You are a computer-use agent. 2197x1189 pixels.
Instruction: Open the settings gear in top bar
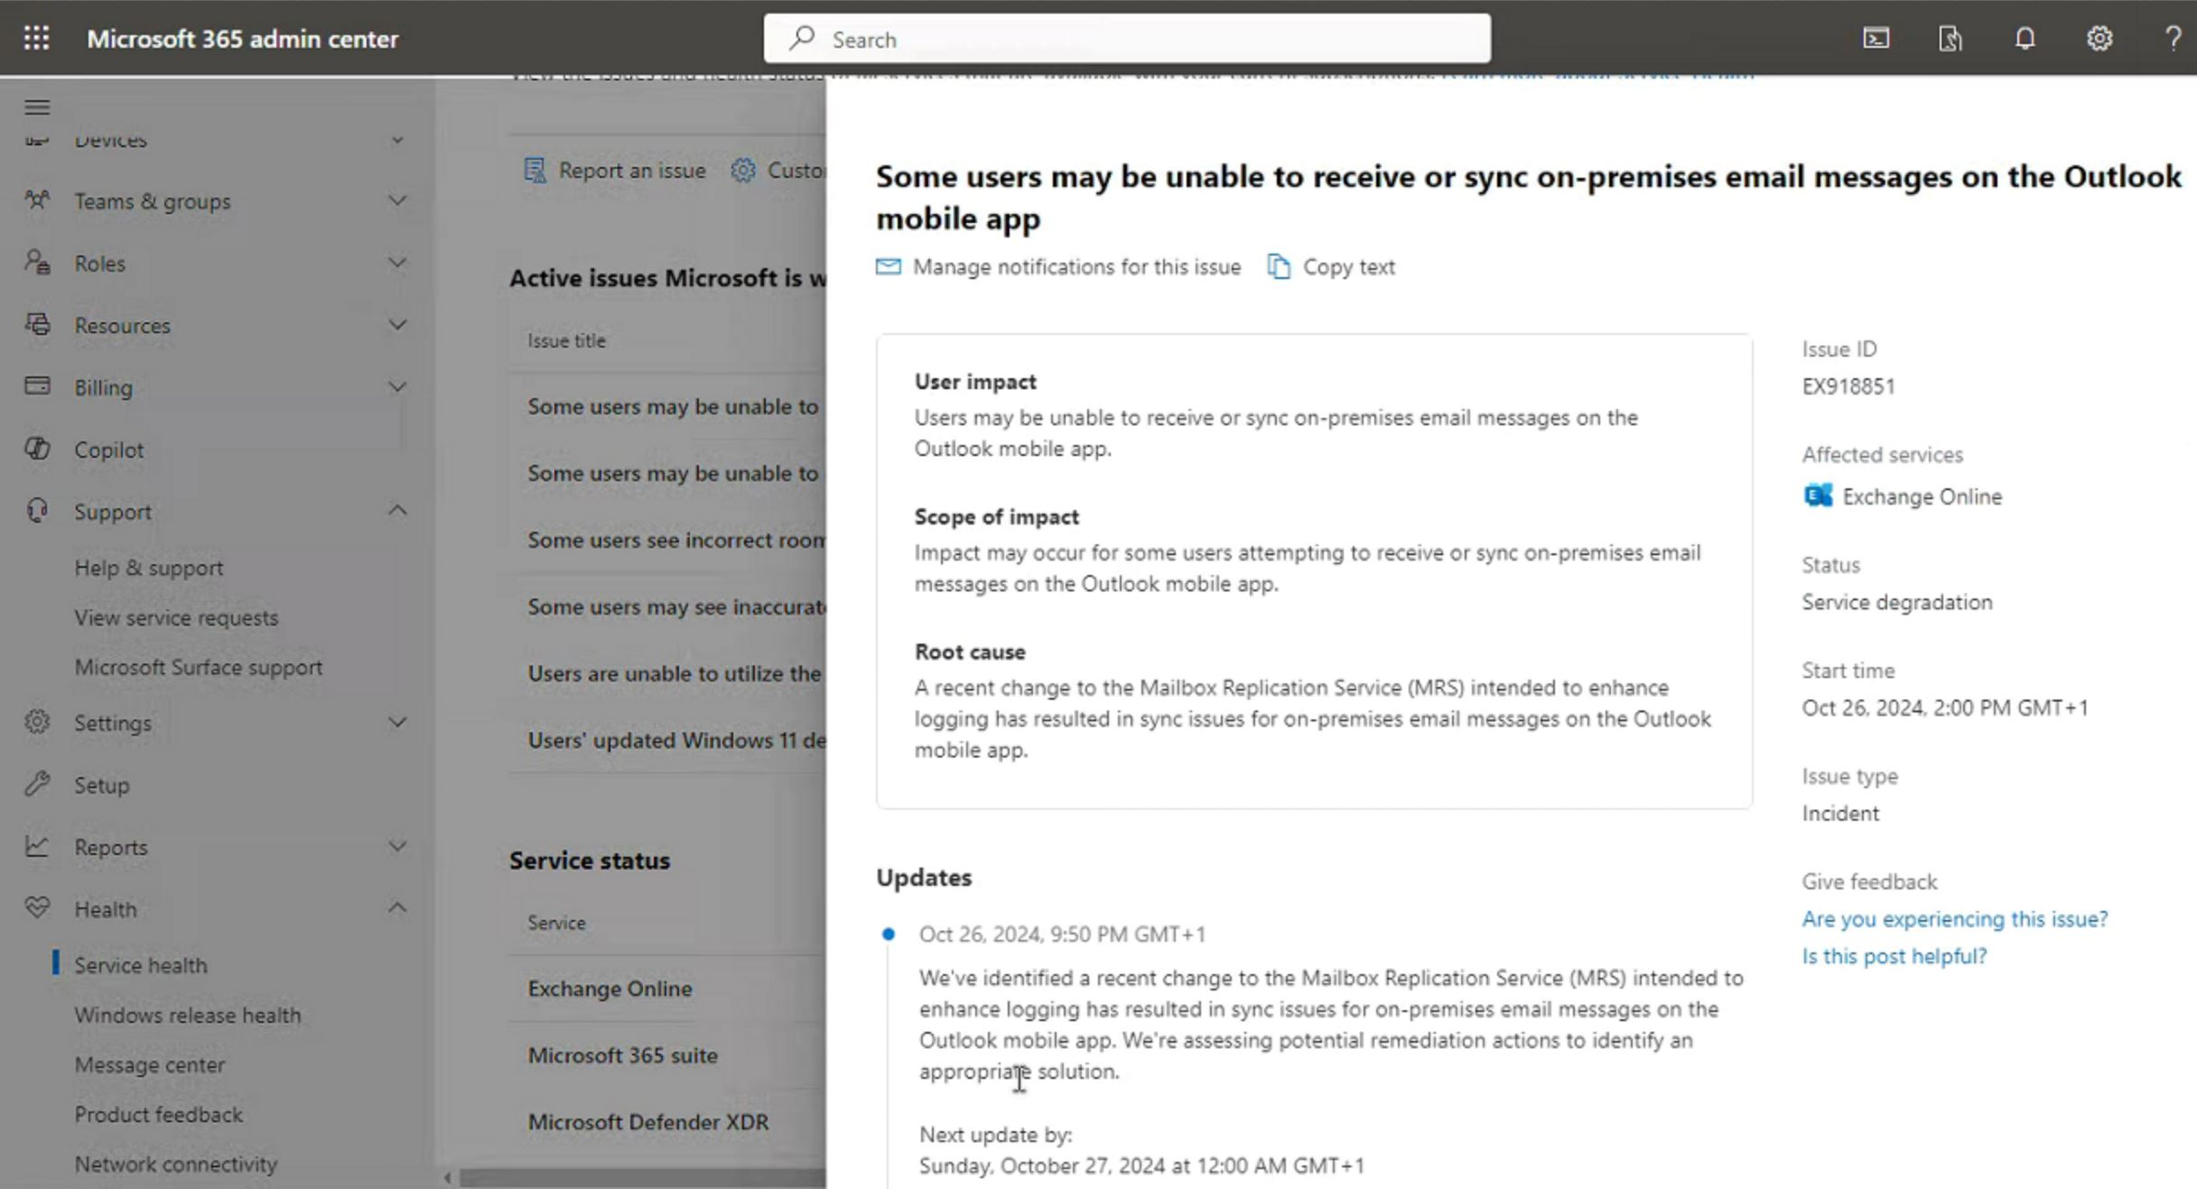tap(2099, 38)
